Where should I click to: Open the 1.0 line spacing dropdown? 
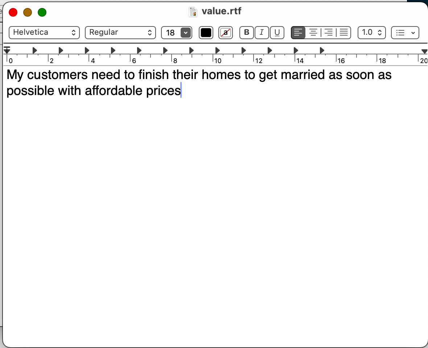(371, 33)
